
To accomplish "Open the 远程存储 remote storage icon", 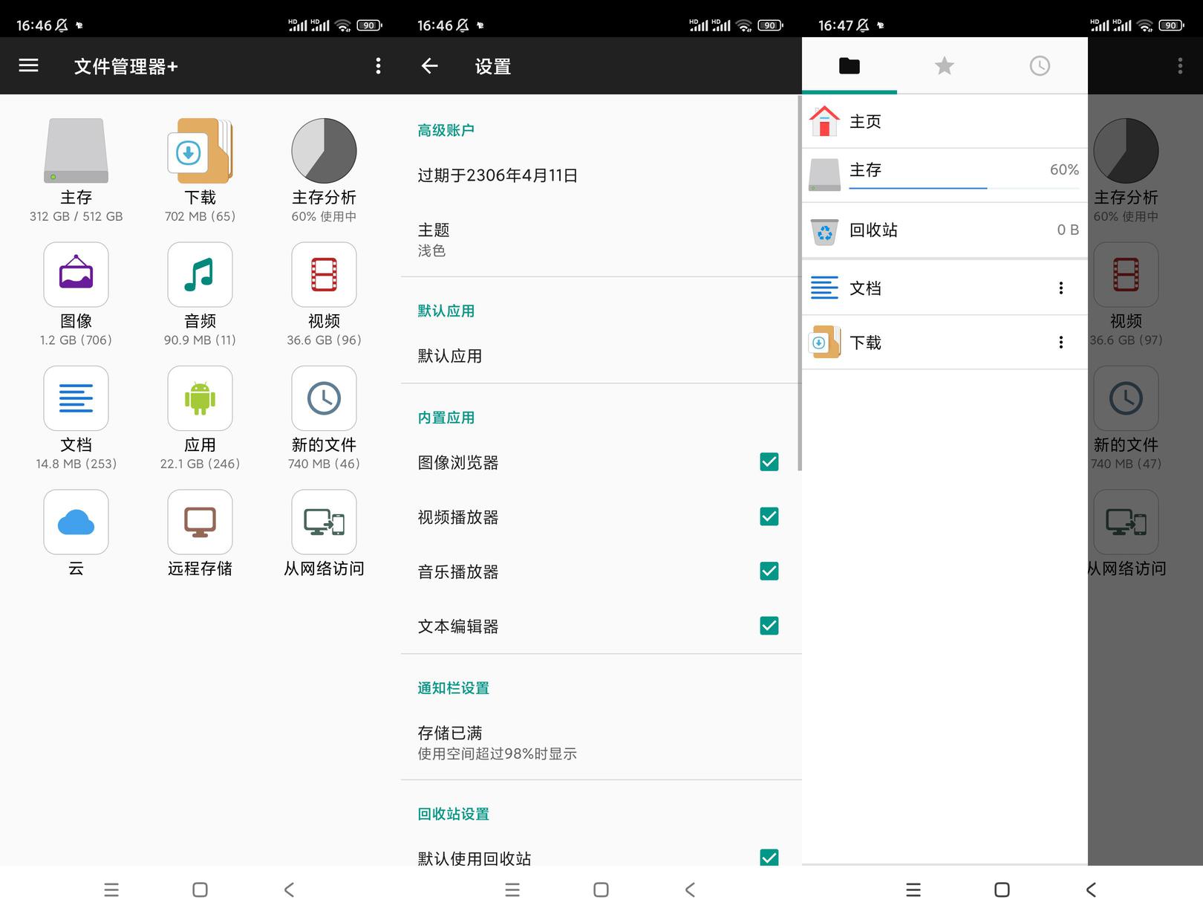I will click(200, 522).
